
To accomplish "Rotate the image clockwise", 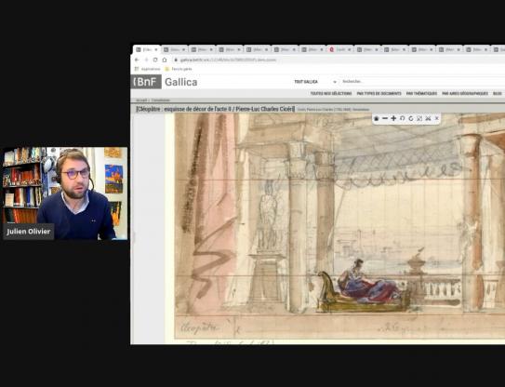I will (411, 118).
